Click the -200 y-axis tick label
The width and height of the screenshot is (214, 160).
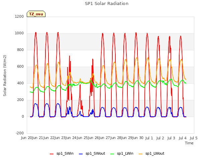point(20,133)
